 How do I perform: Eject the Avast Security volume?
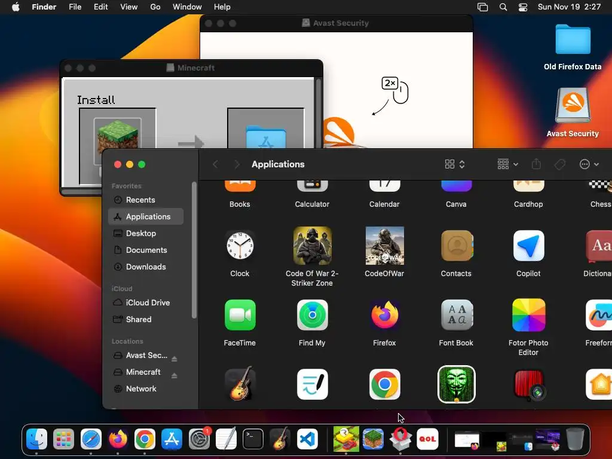[x=175, y=359]
